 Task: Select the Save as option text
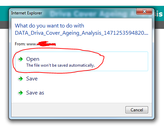point(35,93)
